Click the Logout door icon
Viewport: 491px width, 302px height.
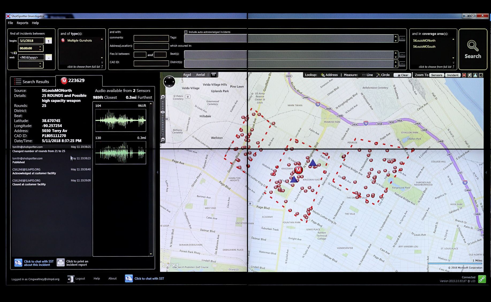click(x=71, y=279)
